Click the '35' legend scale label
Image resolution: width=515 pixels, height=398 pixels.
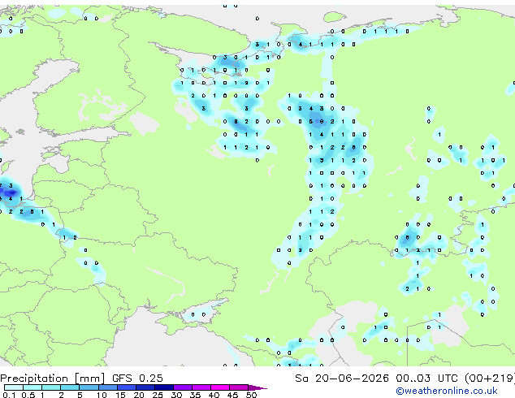click(x=195, y=395)
